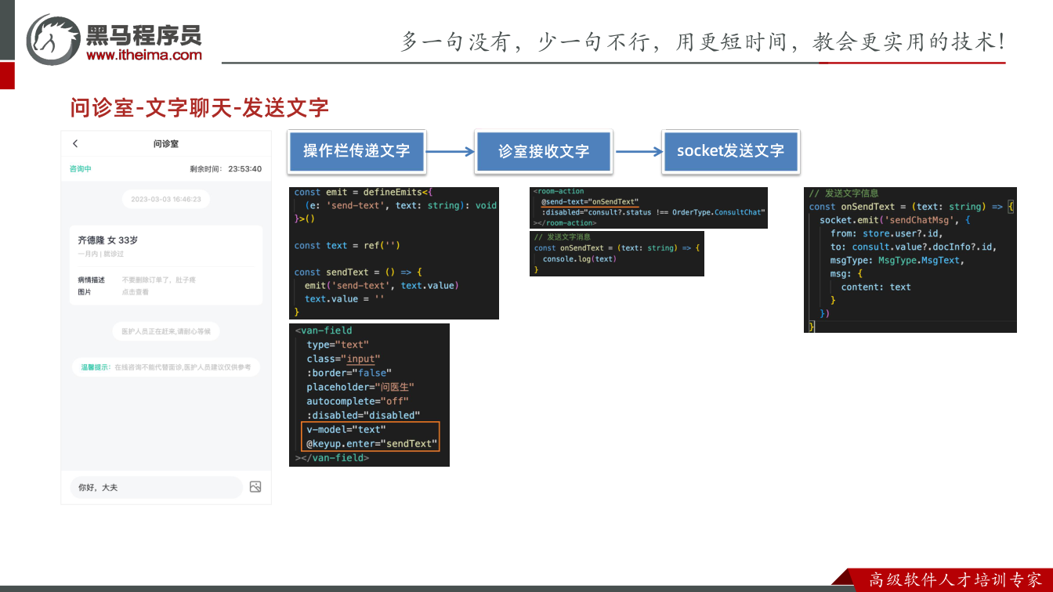Click the remaining time value 23:53:40
This screenshot has width=1053, height=592.
(245, 169)
